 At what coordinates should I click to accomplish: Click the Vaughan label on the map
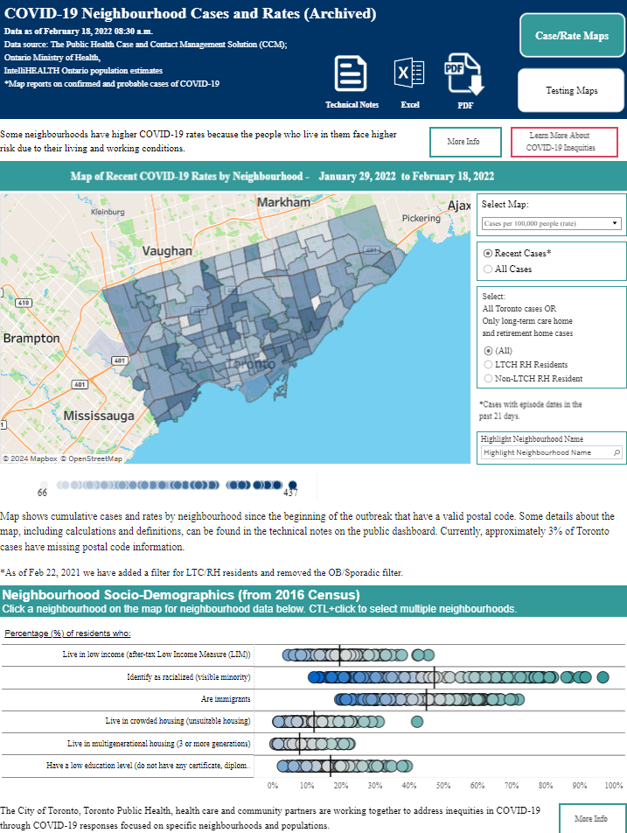167,251
